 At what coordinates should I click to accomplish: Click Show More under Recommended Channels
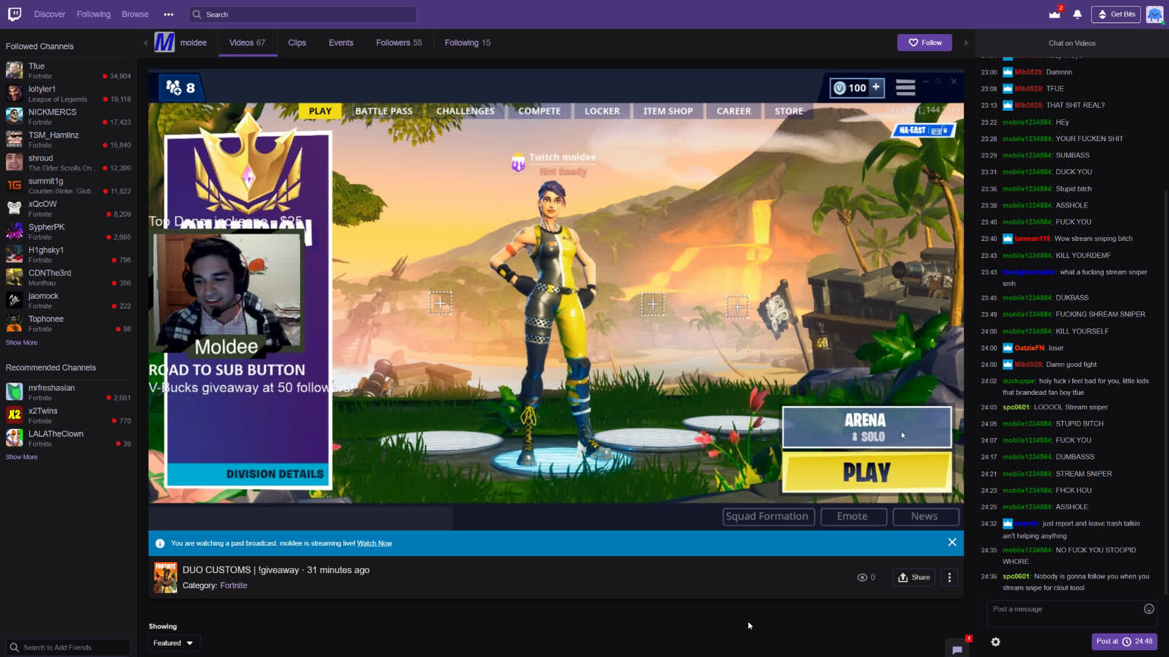(21, 456)
